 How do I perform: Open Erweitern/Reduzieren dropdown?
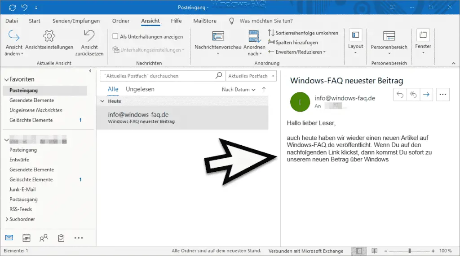tap(296, 52)
